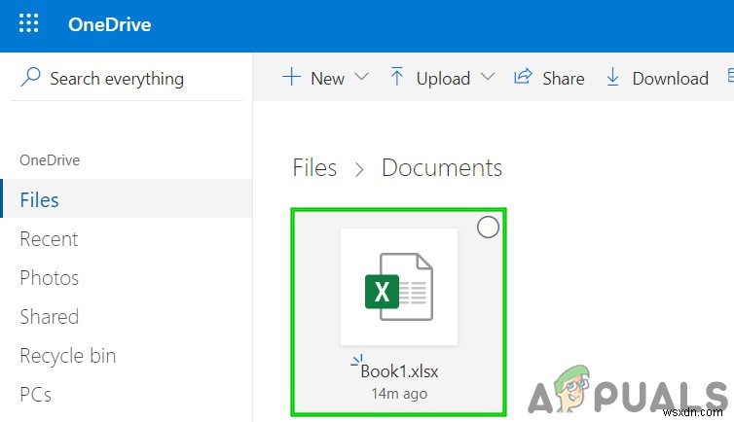
Task: Click the Documents breadcrumb
Action: (x=442, y=168)
